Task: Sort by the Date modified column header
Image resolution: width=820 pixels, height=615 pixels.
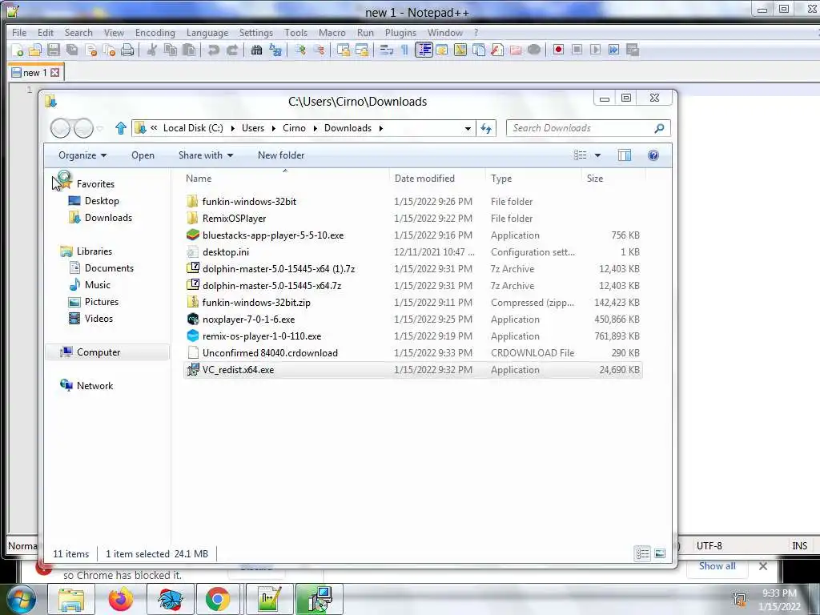Action: 424,179
